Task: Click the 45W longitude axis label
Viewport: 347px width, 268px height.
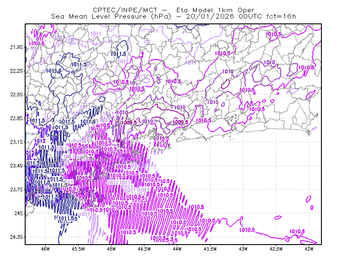Action: coord(111,249)
